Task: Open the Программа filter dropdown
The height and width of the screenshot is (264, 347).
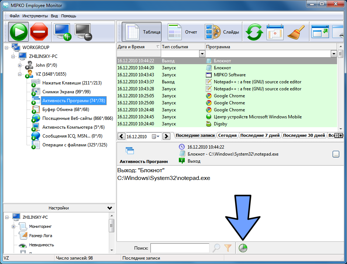Action: click(x=334, y=54)
